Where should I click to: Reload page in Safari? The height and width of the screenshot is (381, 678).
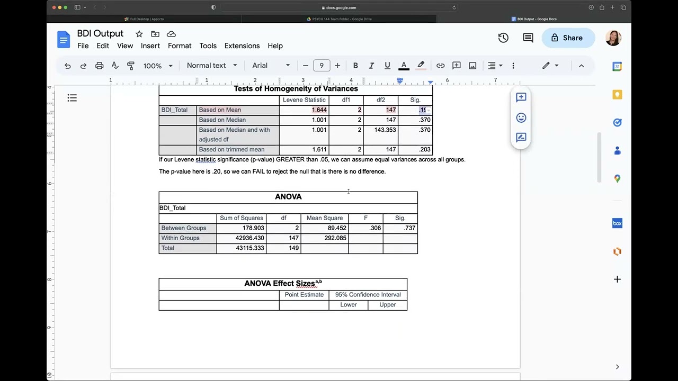click(x=454, y=7)
